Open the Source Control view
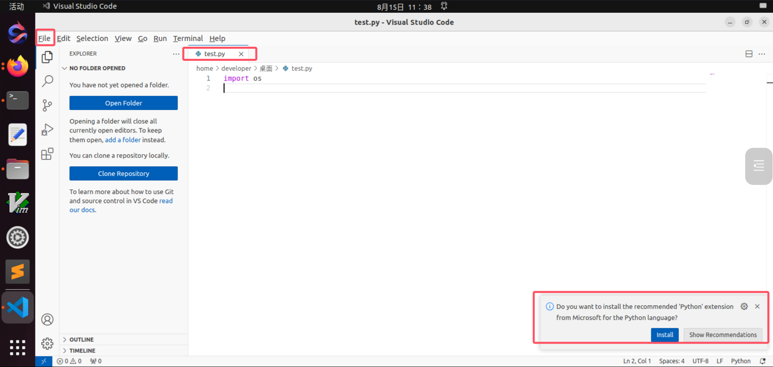This screenshot has width=773, height=367. pyautogui.click(x=47, y=106)
